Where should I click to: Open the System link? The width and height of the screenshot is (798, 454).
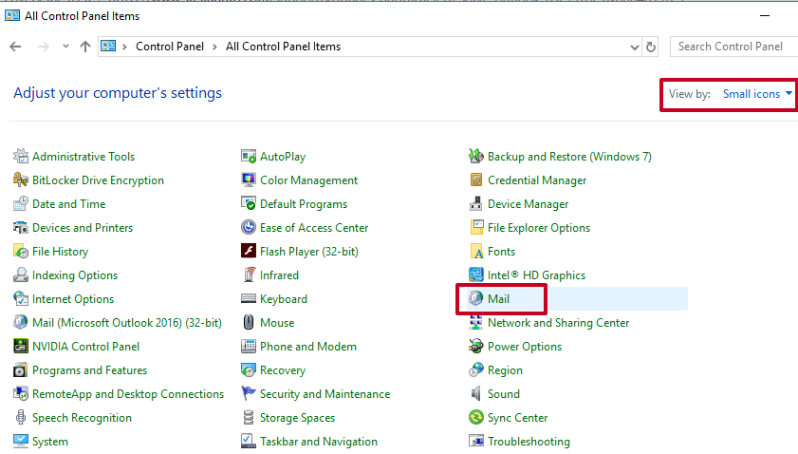point(50,442)
